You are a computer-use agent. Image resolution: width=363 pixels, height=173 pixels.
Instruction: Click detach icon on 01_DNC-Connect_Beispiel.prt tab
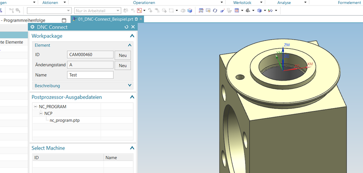pos(137,19)
